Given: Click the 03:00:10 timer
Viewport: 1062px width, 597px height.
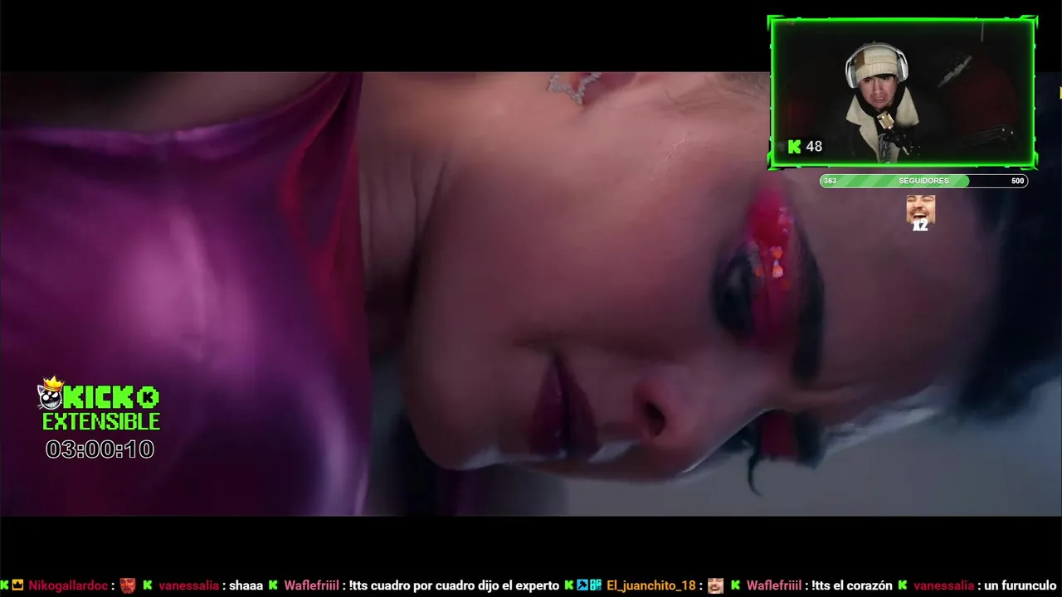Looking at the screenshot, I should coord(100,449).
